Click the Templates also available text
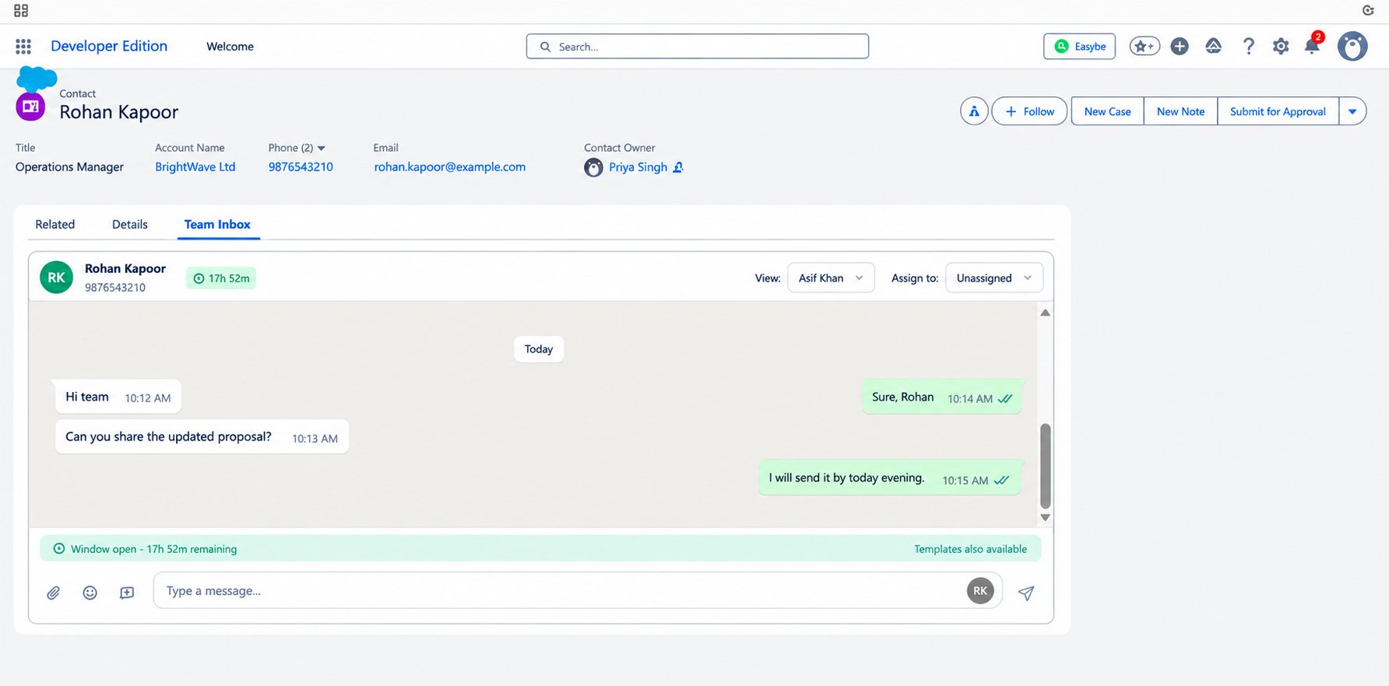The image size is (1389, 686). pyautogui.click(x=970, y=549)
